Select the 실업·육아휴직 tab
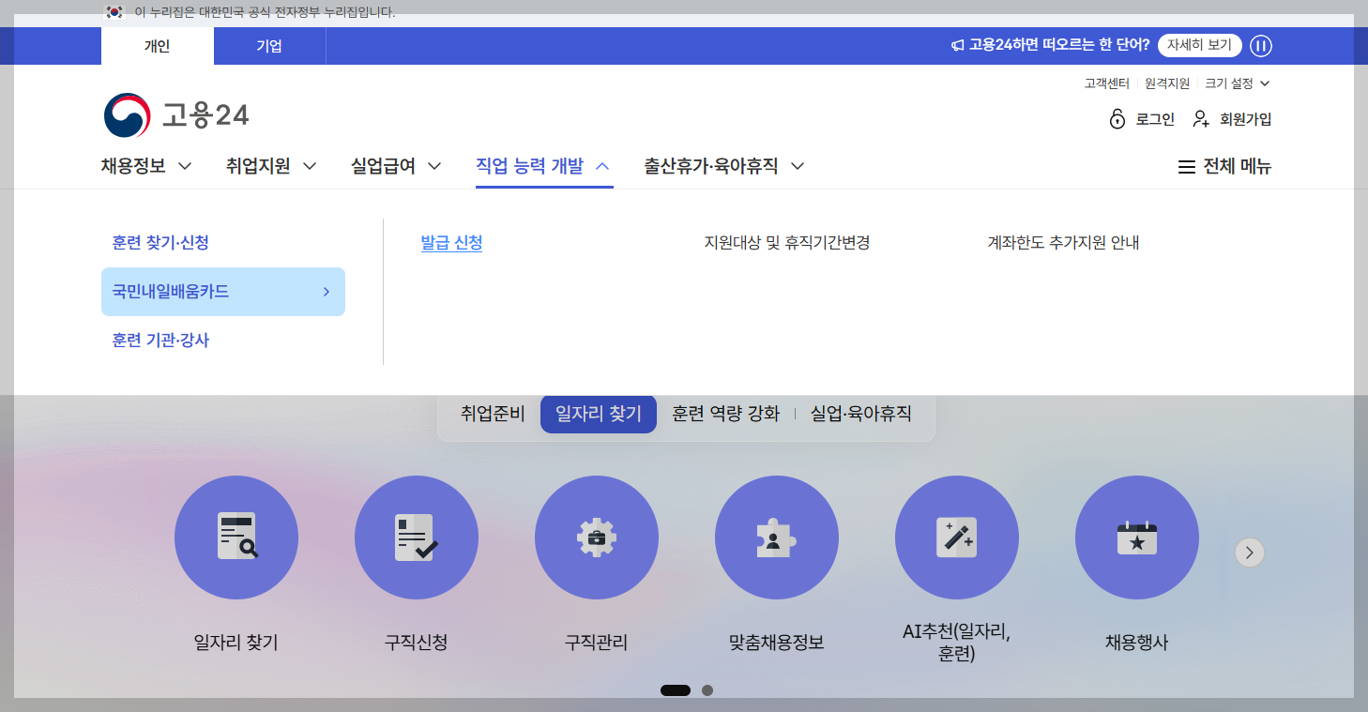This screenshot has height=712, width=1368. tap(860, 414)
